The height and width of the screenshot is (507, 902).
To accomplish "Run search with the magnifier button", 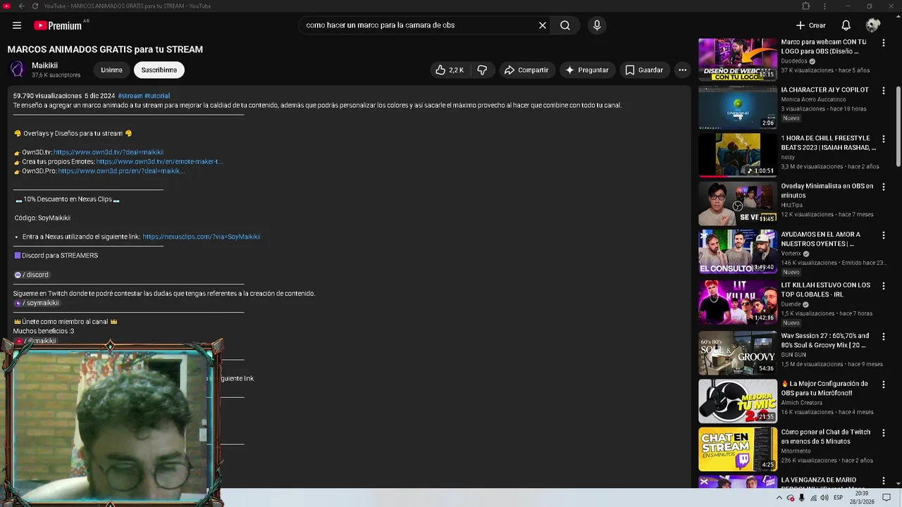I will point(565,25).
